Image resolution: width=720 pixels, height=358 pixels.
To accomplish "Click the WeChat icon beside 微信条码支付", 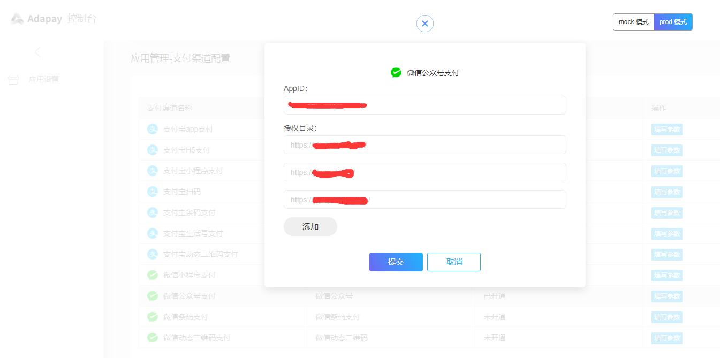I will [153, 317].
